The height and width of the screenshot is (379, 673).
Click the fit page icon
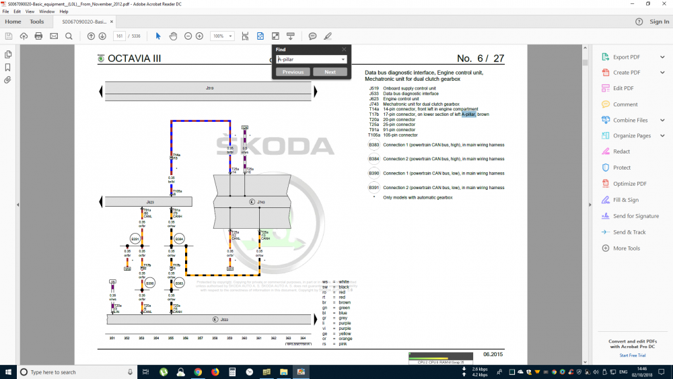point(260,36)
